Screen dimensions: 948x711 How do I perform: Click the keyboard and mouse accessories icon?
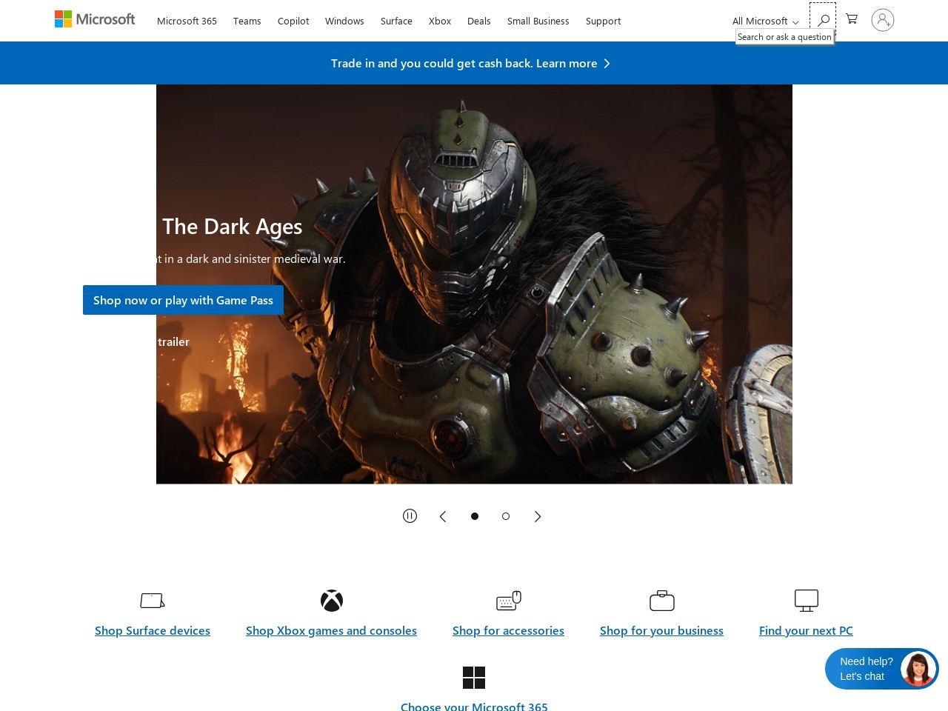[509, 601]
